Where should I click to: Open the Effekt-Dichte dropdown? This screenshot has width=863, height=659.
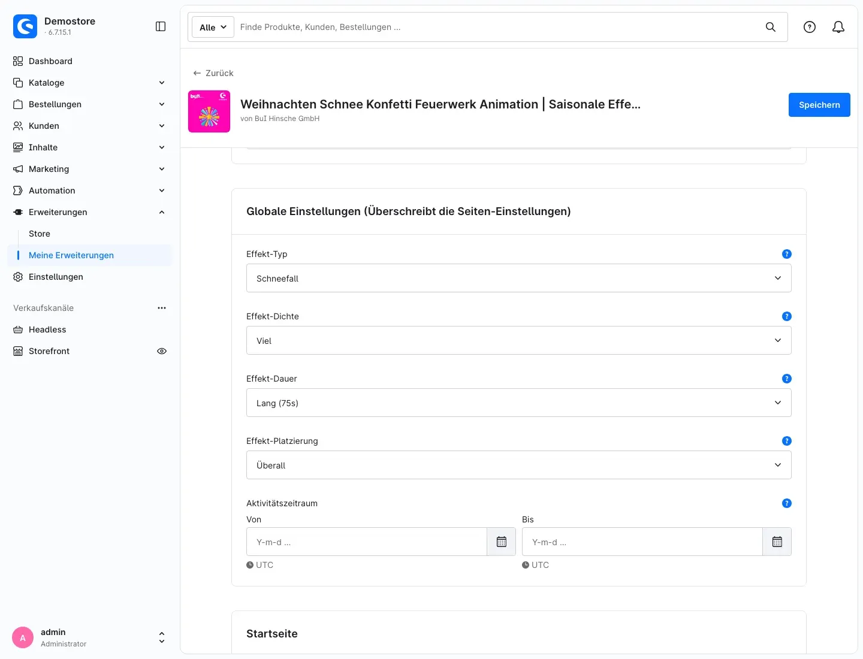519,340
